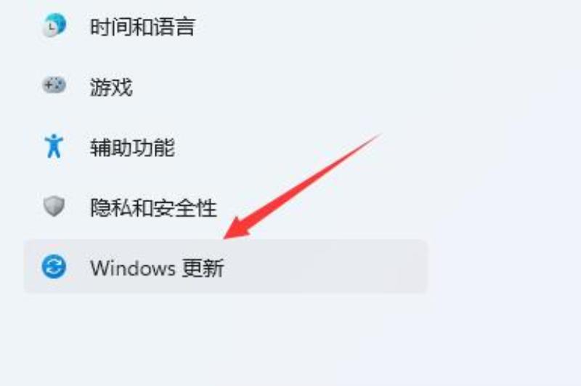Select Windows 更新 in the sidebar
This screenshot has height=386, width=581.
226,267
